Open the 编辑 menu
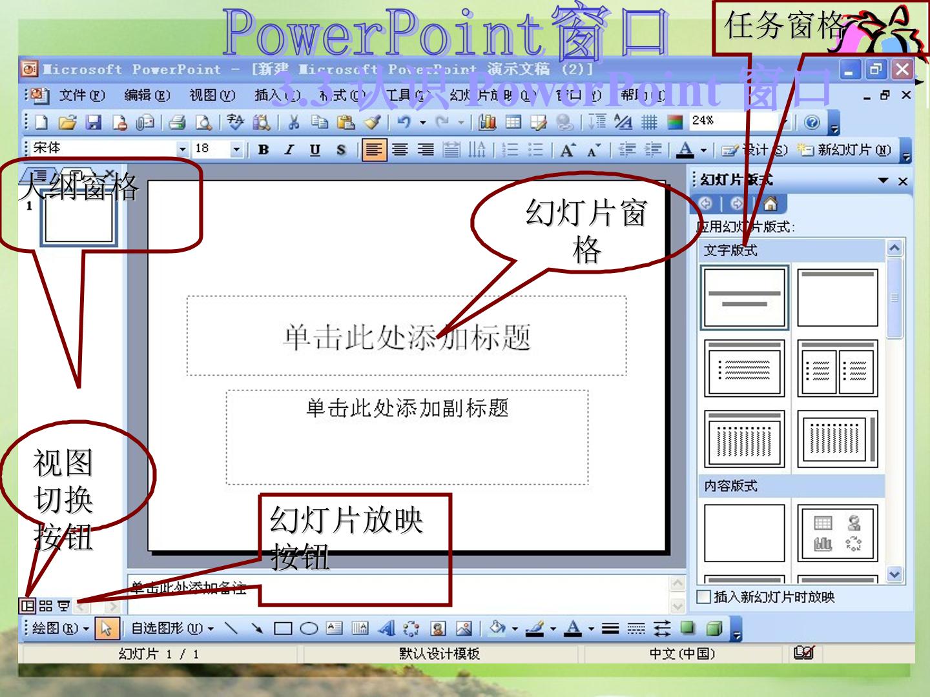930x697 pixels. [147, 96]
